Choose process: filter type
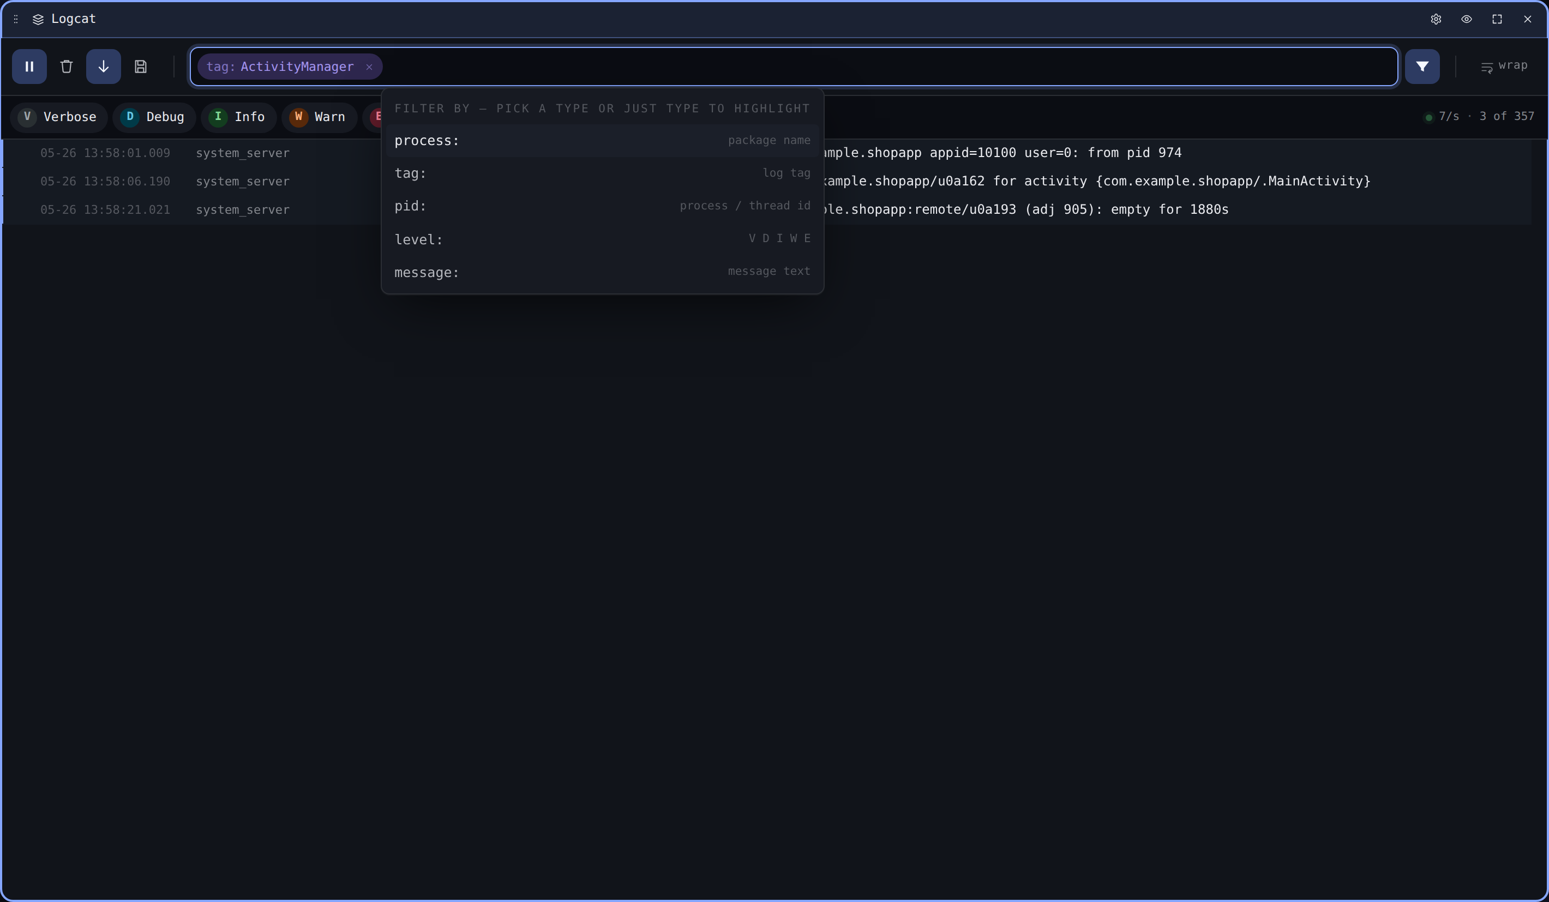Screen dimensions: 1549x902 pyautogui.click(x=602, y=141)
